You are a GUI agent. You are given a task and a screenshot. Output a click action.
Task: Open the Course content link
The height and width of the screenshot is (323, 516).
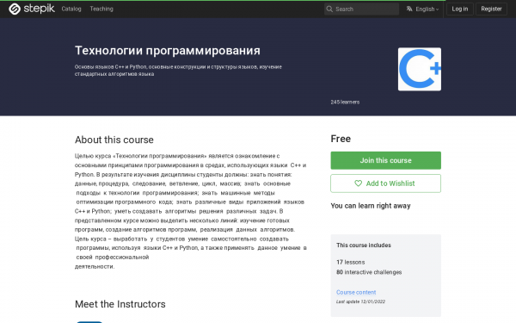[x=356, y=292]
